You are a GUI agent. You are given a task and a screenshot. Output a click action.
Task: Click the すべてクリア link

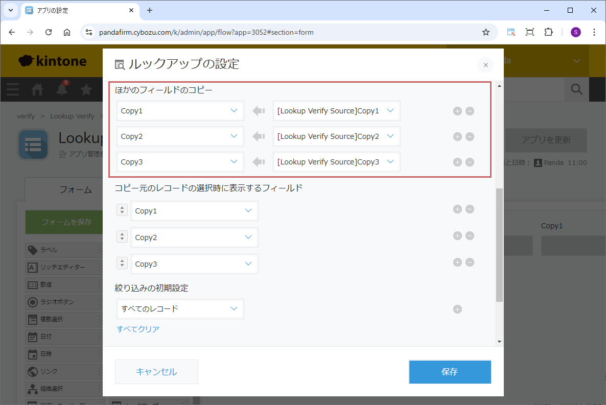click(x=138, y=329)
